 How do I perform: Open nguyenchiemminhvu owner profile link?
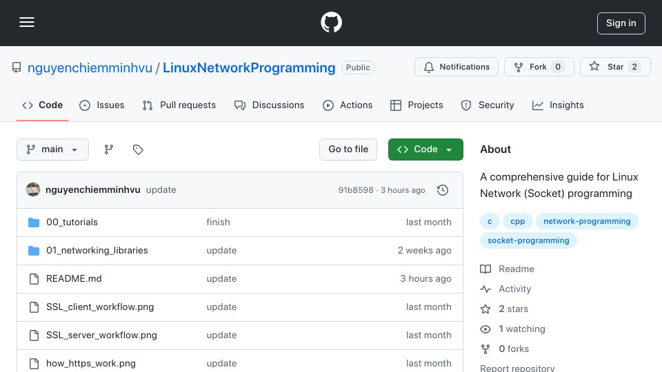click(x=90, y=68)
